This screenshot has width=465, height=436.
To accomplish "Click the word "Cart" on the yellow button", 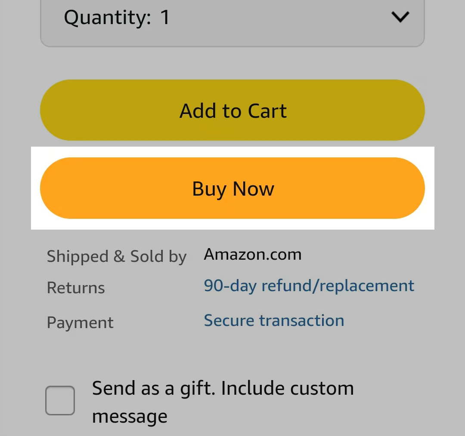I will click(267, 111).
